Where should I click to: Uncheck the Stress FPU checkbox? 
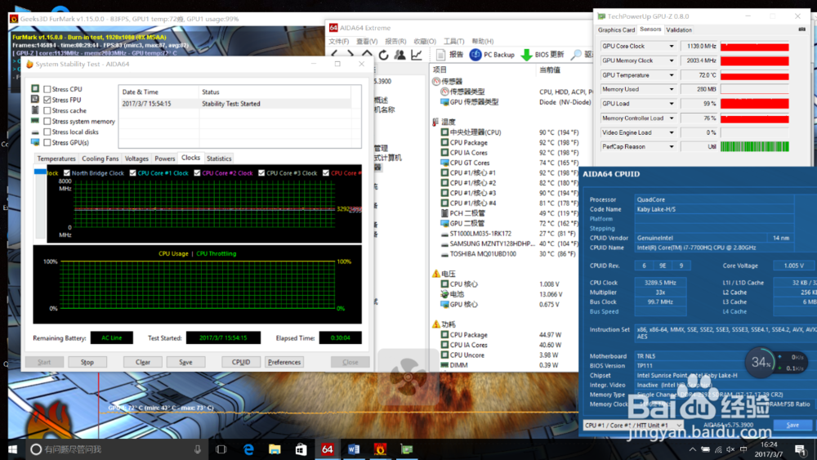[x=47, y=100]
